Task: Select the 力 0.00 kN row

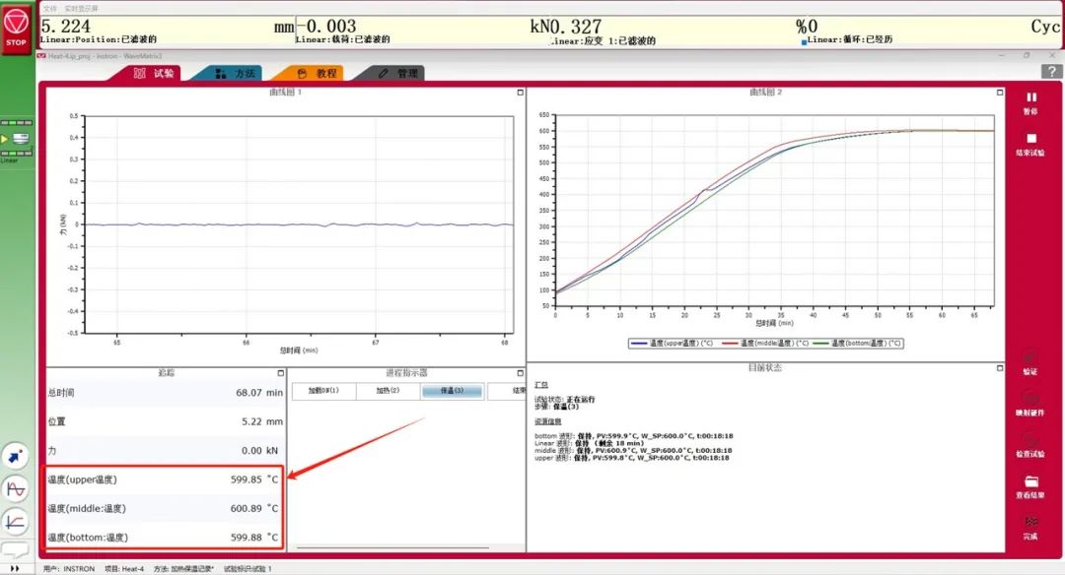Action: (165, 451)
